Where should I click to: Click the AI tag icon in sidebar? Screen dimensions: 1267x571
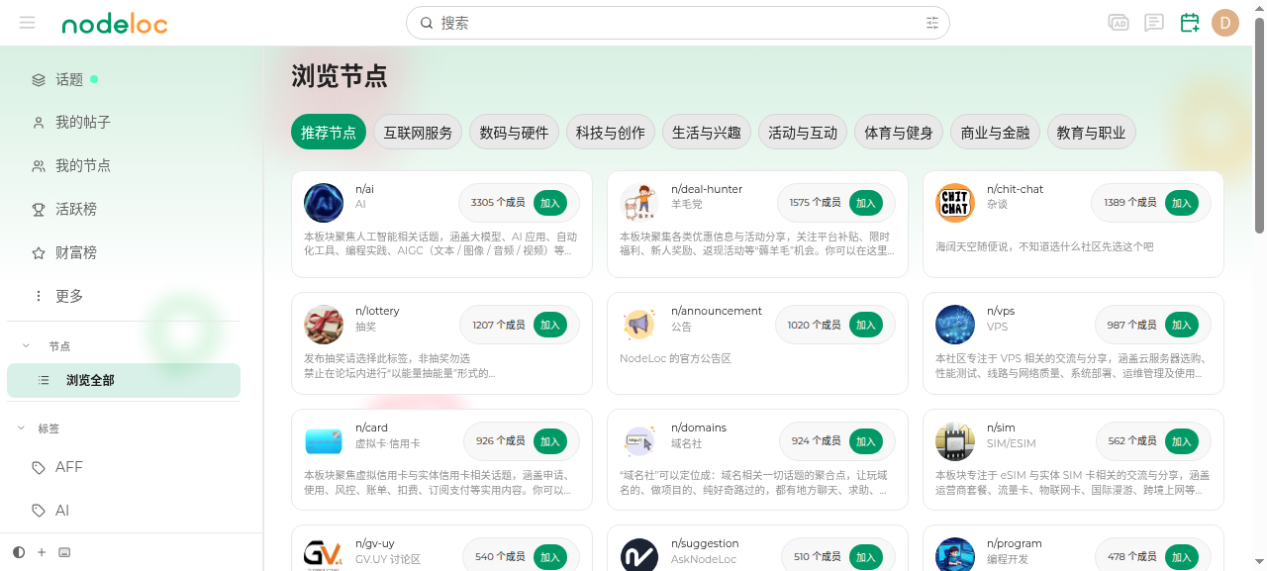click(x=39, y=511)
